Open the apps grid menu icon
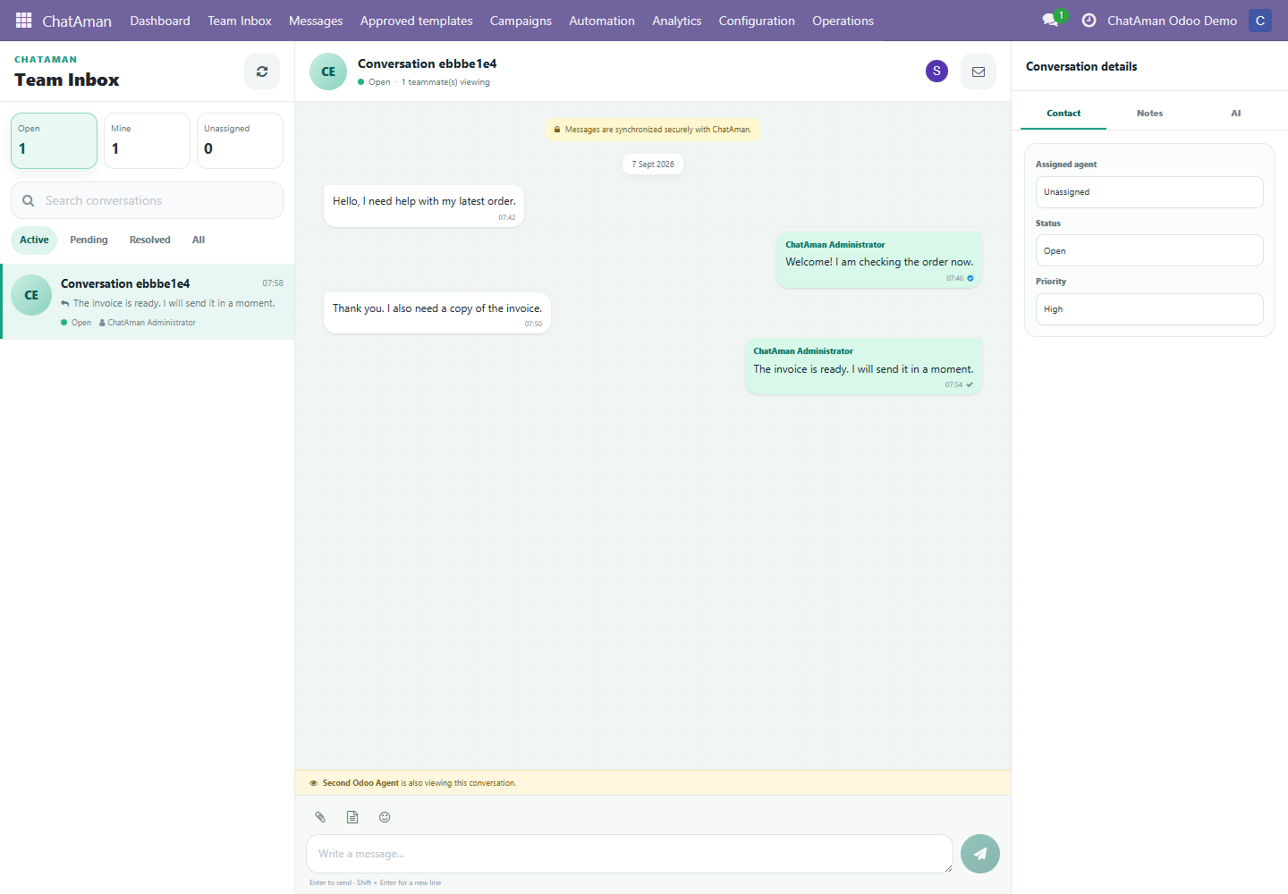The height and width of the screenshot is (894, 1288). pos(24,20)
